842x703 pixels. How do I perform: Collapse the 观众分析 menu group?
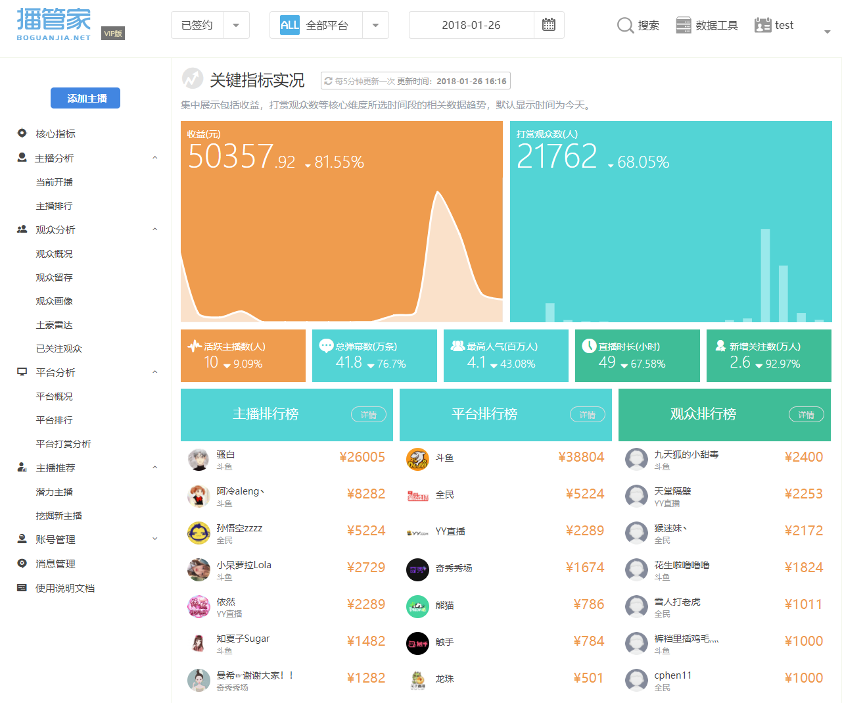click(155, 230)
